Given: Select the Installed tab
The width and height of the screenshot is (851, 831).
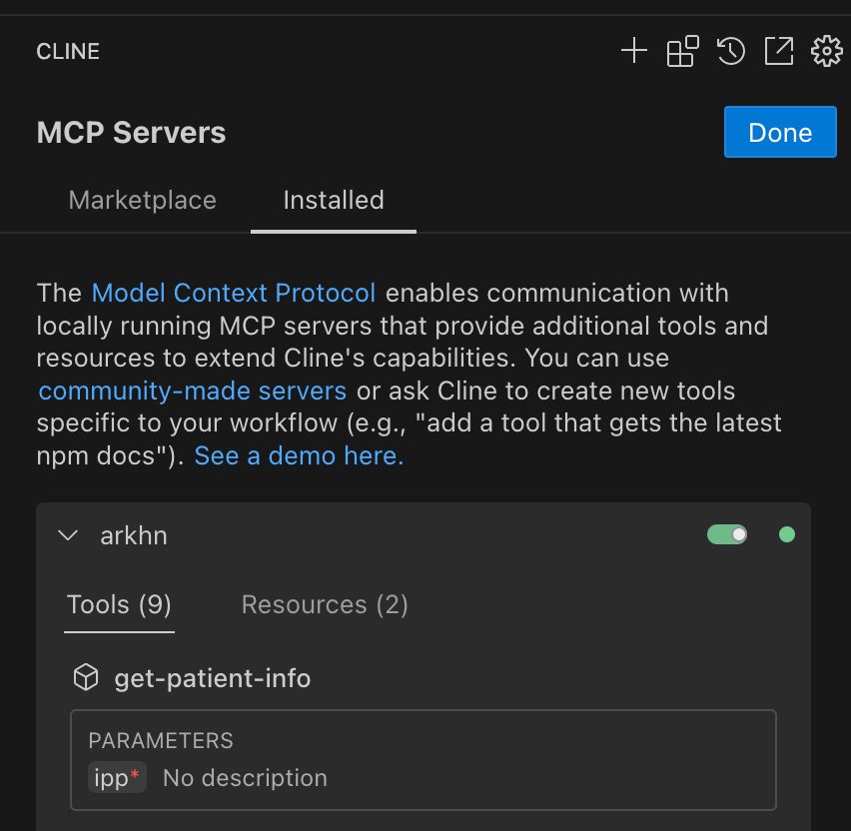Looking at the screenshot, I should (x=333, y=200).
